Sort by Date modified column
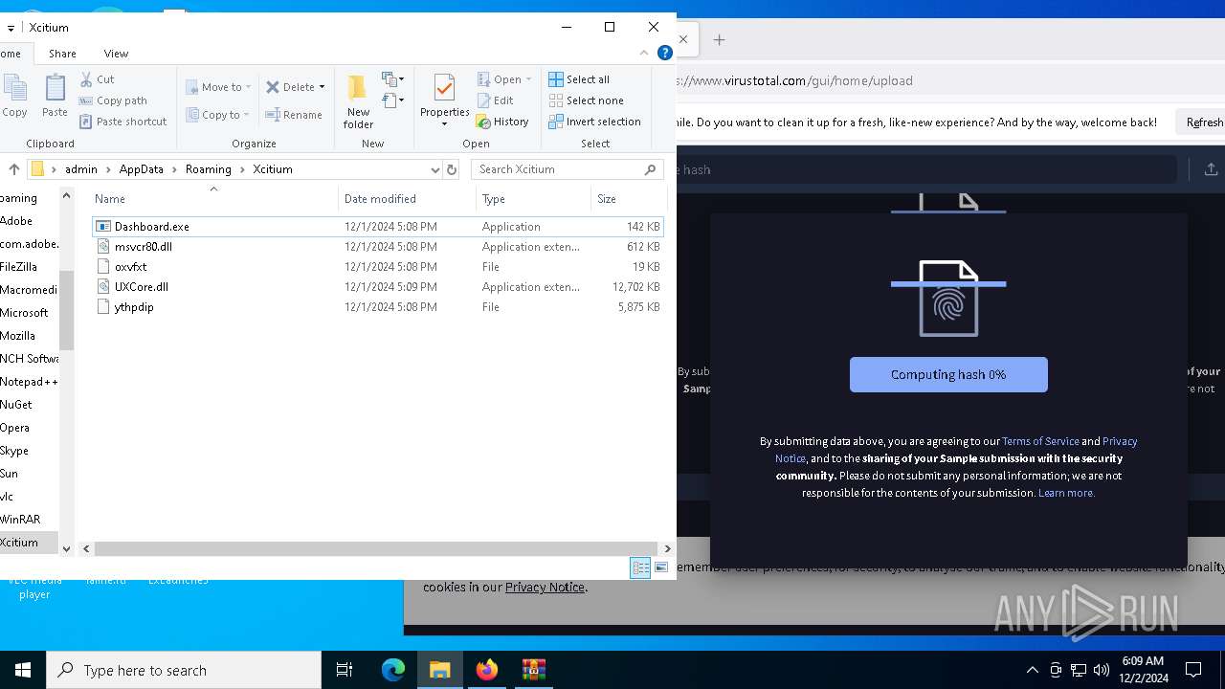Screen dimensions: 1225x689 point(407,199)
